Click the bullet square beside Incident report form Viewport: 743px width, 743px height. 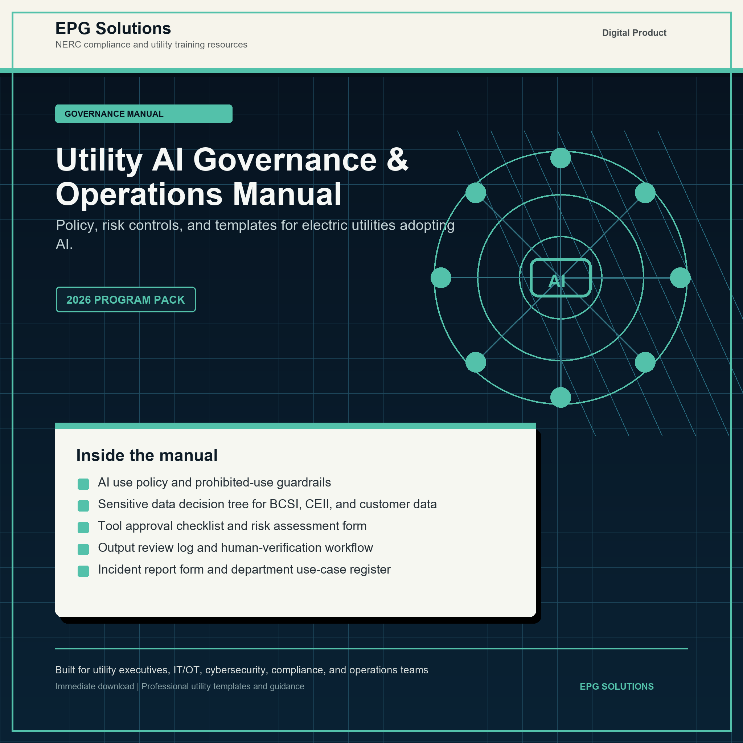tap(83, 571)
